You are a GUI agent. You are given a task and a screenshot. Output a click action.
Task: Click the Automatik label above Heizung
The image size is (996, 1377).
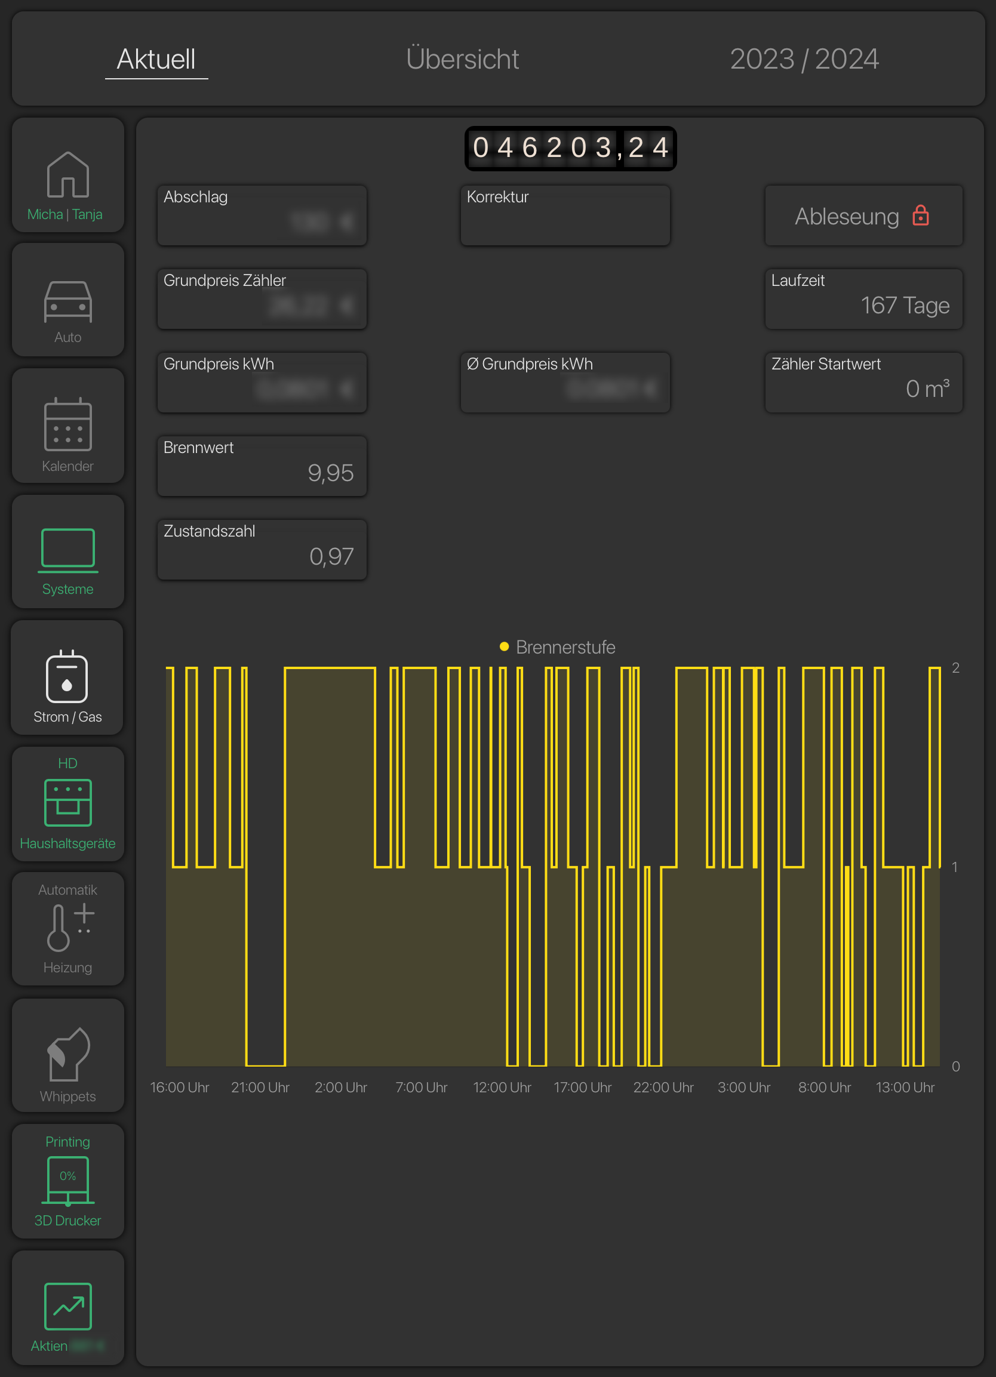pyautogui.click(x=67, y=890)
